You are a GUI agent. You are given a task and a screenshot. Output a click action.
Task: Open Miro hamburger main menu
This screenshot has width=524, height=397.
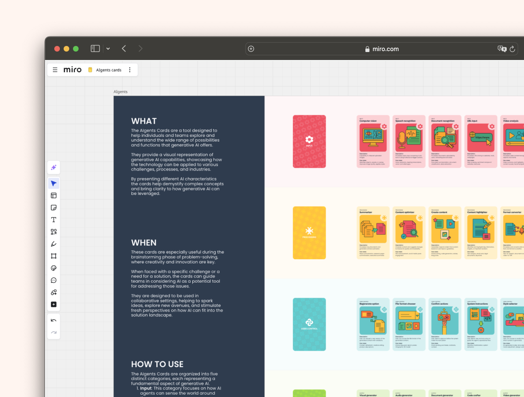click(x=55, y=70)
